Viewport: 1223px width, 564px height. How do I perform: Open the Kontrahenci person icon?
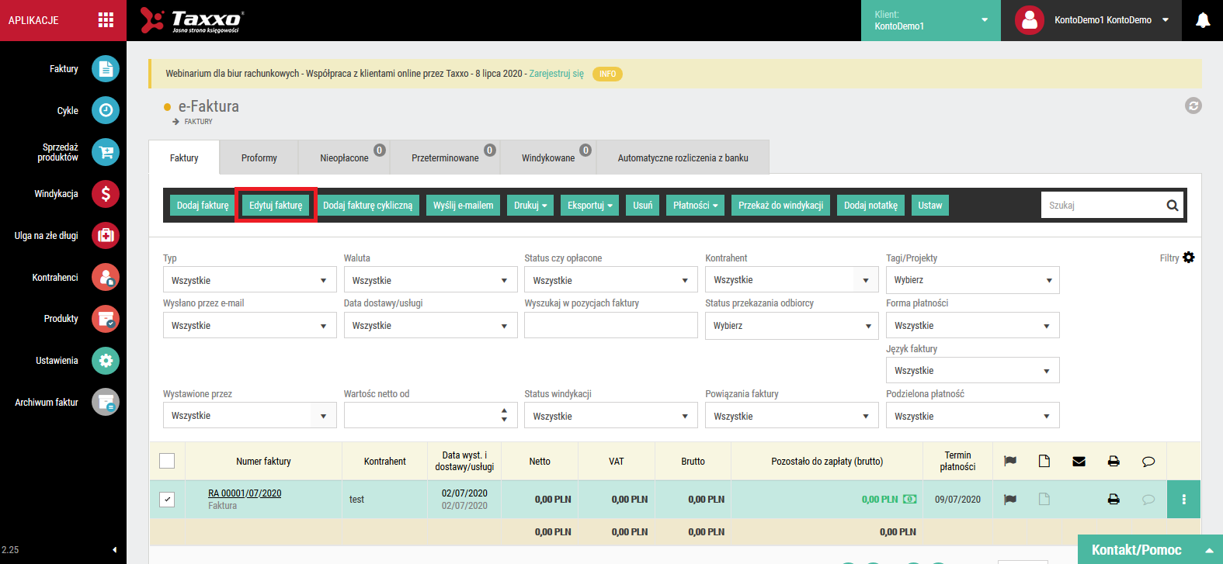point(106,277)
